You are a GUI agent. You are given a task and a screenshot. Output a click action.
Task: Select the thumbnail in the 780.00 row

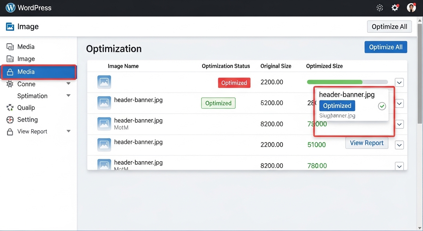click(104, 165)
